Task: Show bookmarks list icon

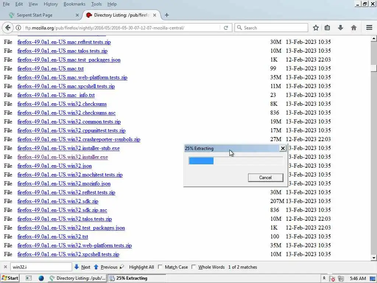Action: coord(327,28)
